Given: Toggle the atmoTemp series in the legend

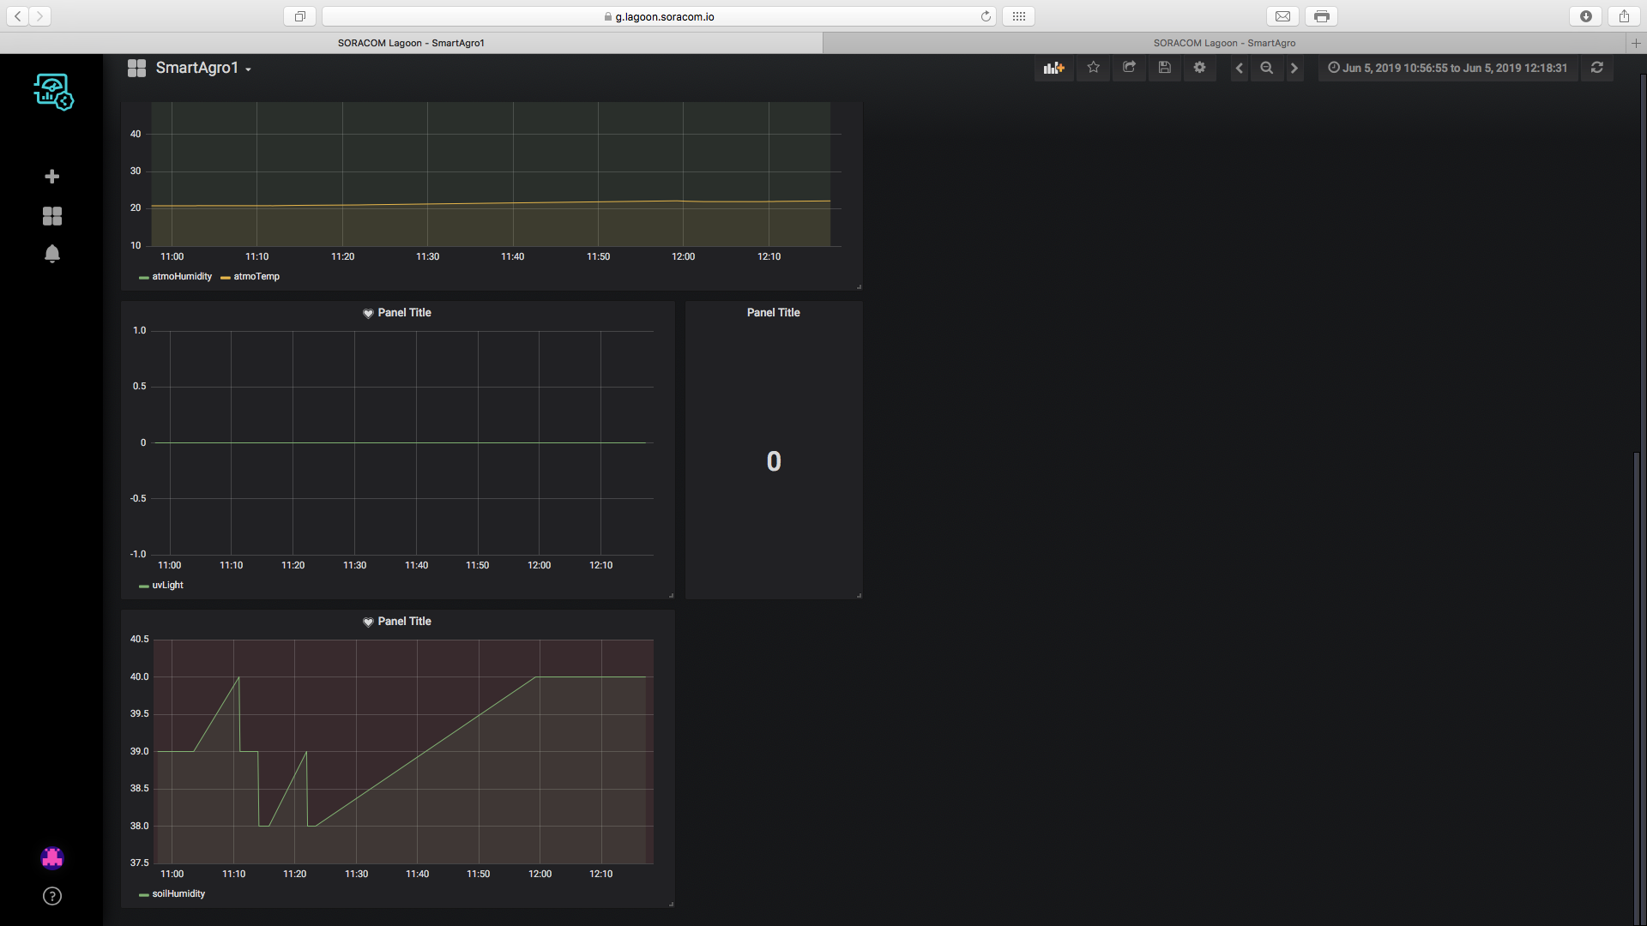Looking at the screenshot, I should (x=256, y=276).
